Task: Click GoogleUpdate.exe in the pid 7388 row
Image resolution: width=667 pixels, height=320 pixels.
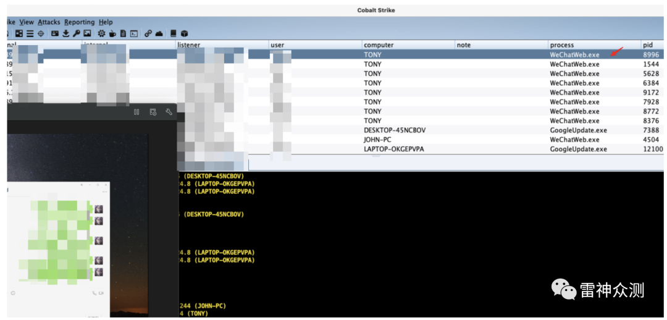Action: 578,130
